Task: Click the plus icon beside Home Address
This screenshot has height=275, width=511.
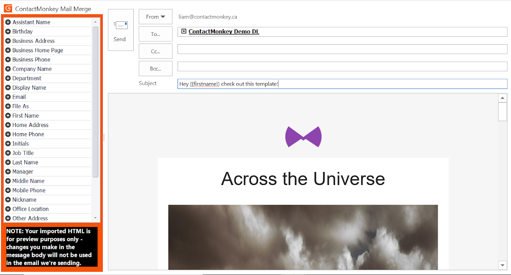Action: click(x=8, y=125)
